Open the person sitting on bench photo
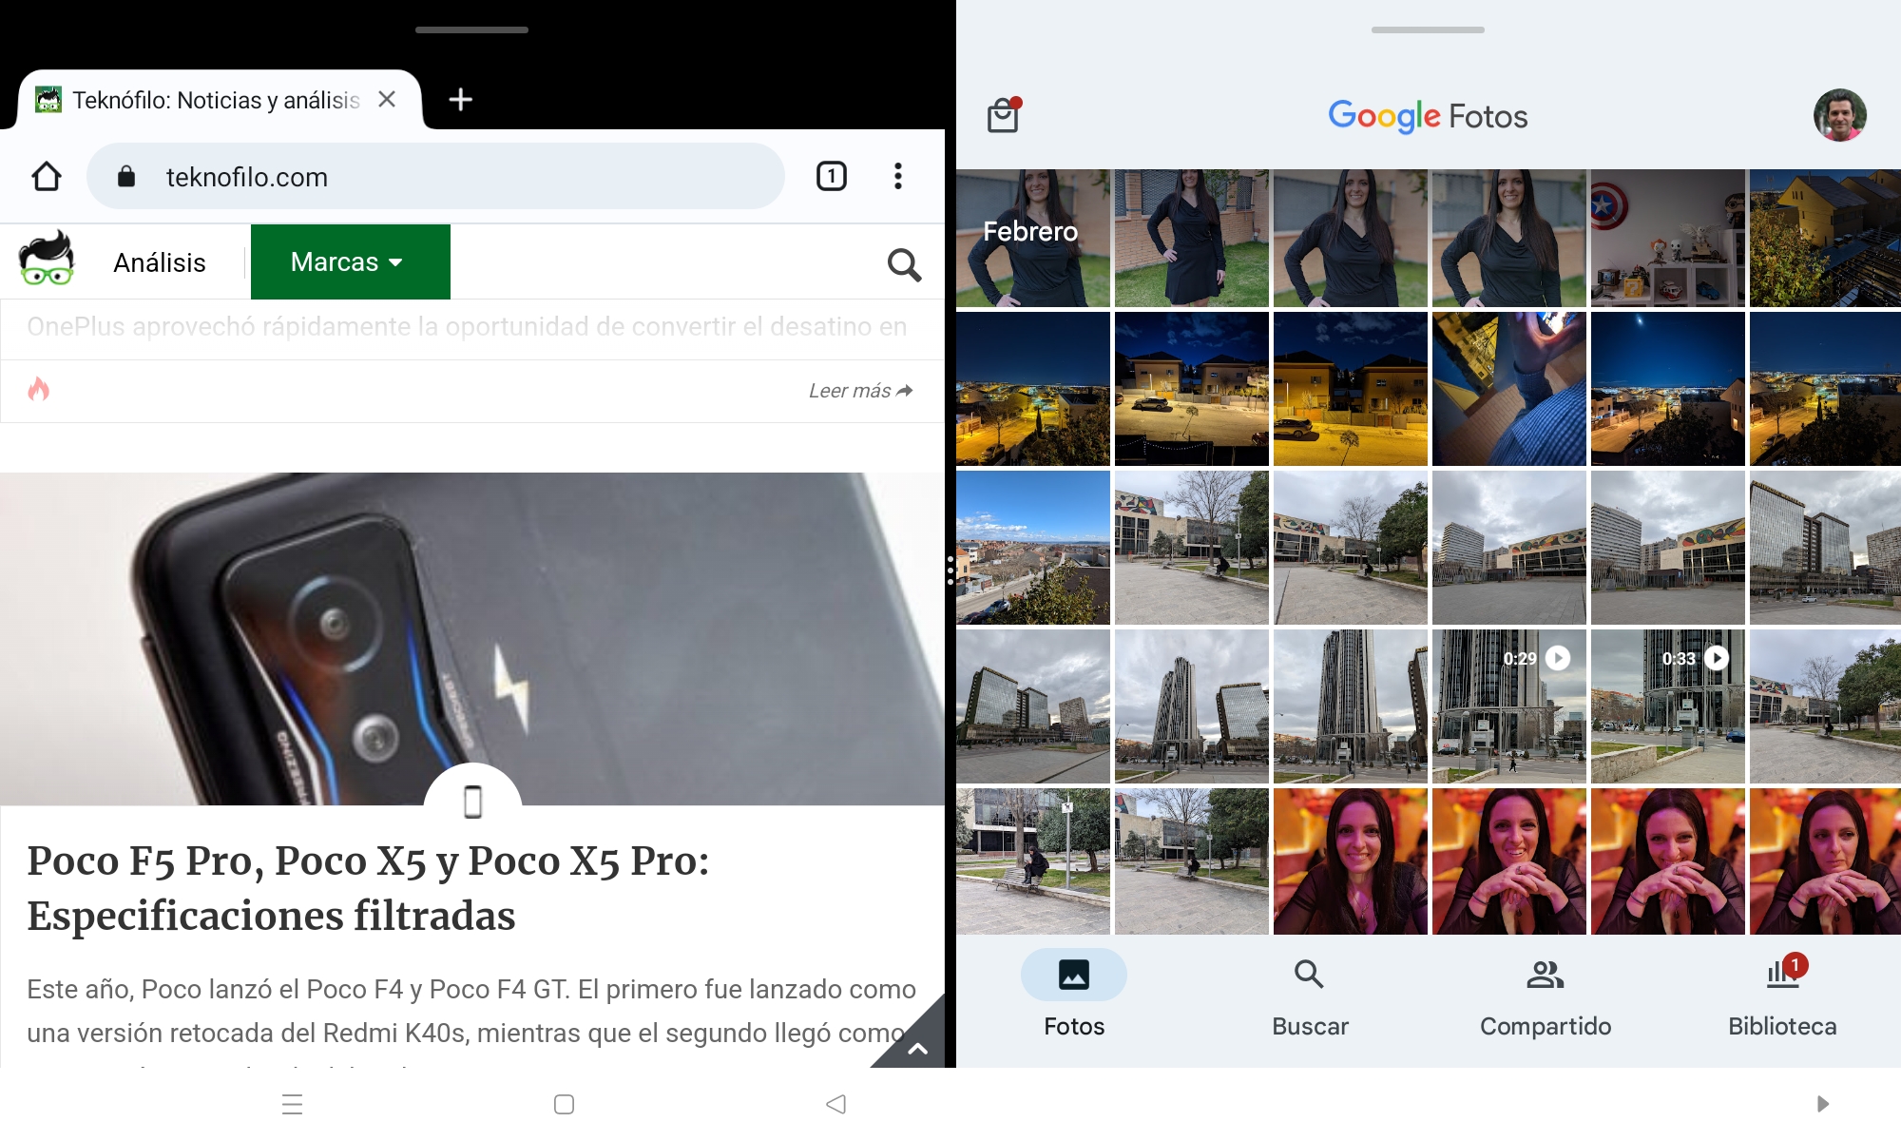1901x1141 pixels. [x=1033, y=861]
